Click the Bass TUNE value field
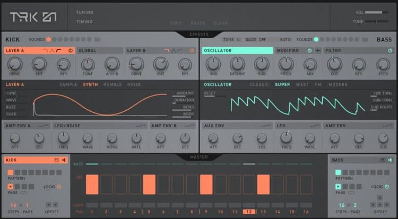Image resolution: width=398 pixels, height=219 pixels. pos(231,40)
